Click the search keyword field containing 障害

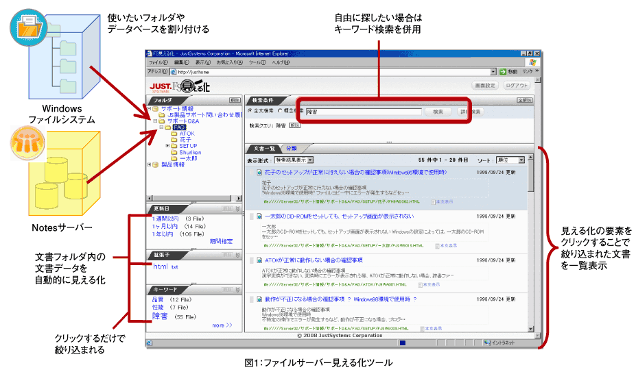(364, 112)
